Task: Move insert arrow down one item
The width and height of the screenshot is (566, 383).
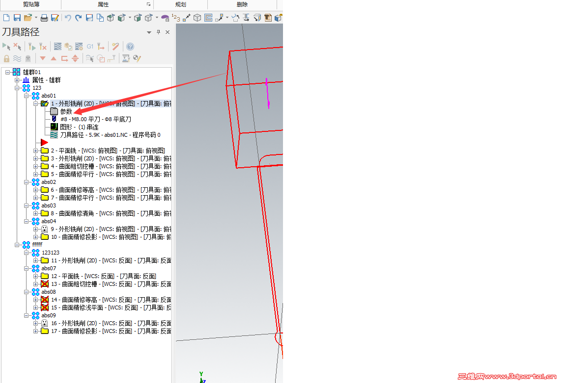Action: click(x=43, y=58)
